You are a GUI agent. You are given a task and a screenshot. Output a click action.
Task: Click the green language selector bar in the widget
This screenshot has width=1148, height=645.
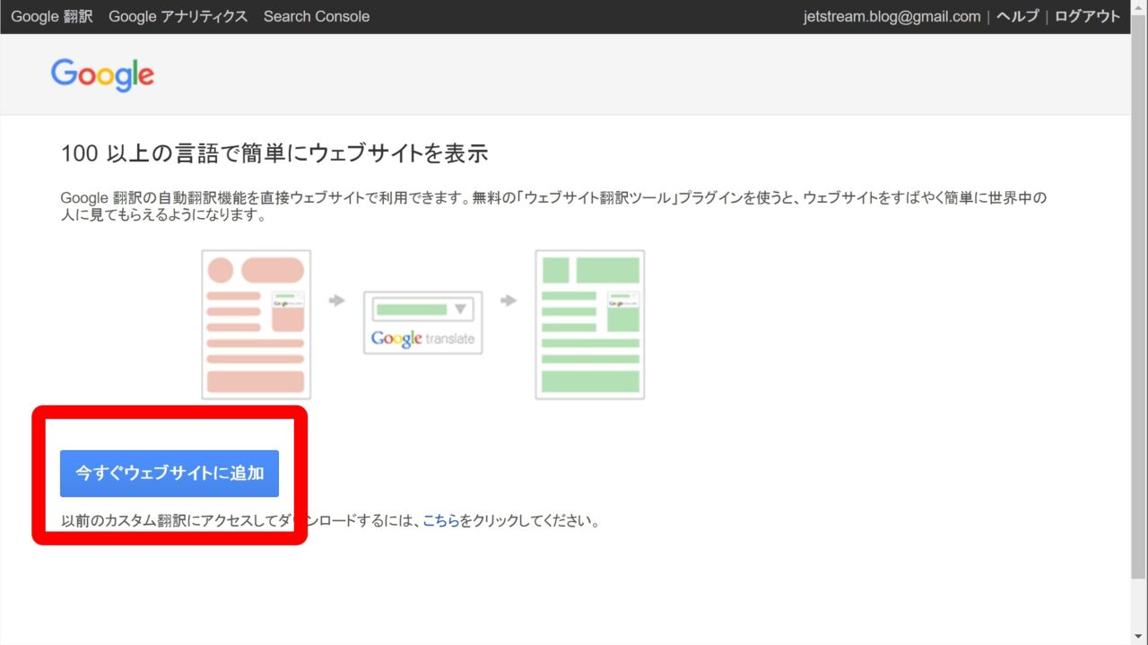411,309
